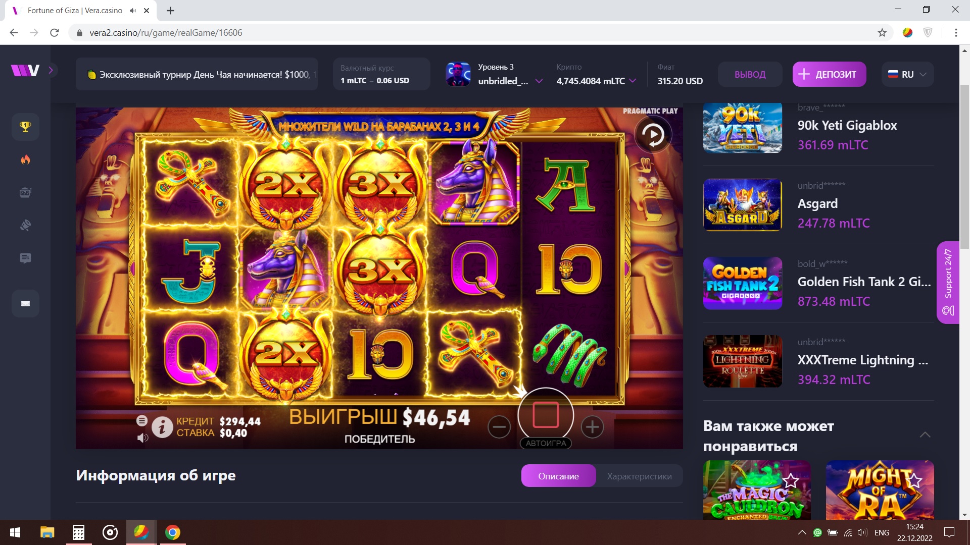The height and width of the screenshot is (545, 970).
Task: Increase the bet with the plus button
Action: (x=592, y=427)
